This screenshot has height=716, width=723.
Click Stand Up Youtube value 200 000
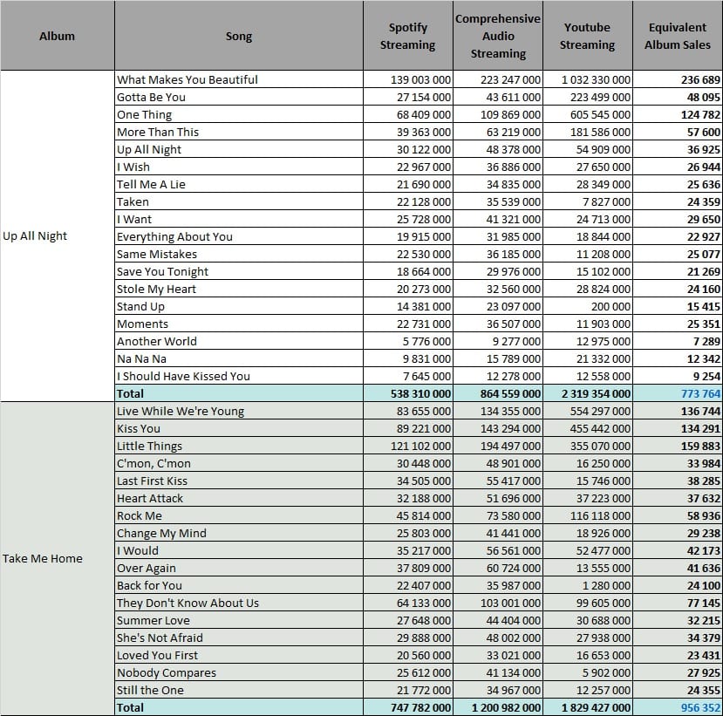coord(588,307)
